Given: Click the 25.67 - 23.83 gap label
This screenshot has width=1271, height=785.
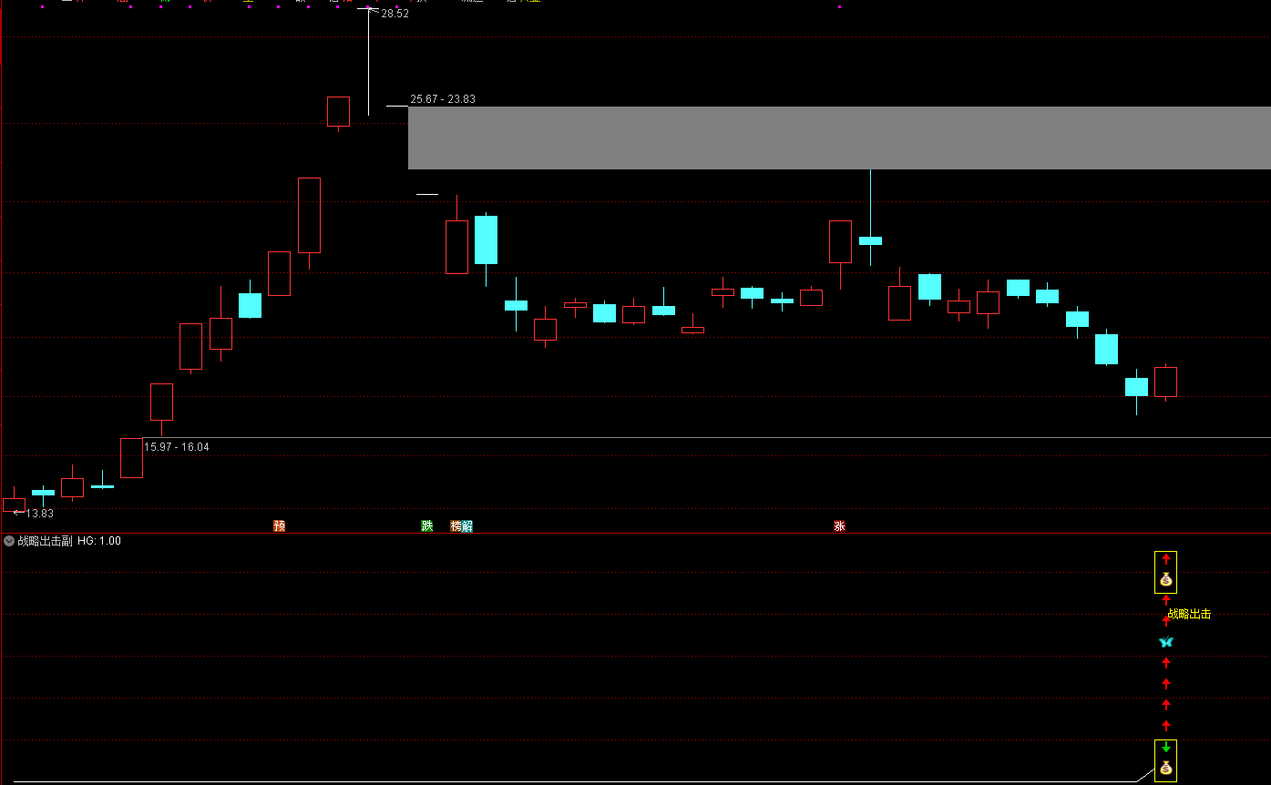Looking at the screenshot, I should pyautogui.click(x=443, y=99).
